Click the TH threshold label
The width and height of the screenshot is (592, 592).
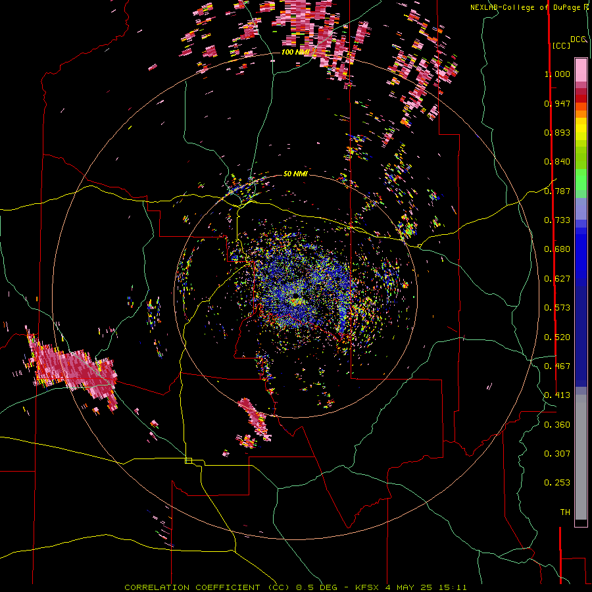565,512
